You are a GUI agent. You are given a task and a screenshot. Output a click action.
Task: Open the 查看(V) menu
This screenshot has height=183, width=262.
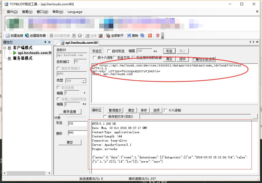coord(27,12)
